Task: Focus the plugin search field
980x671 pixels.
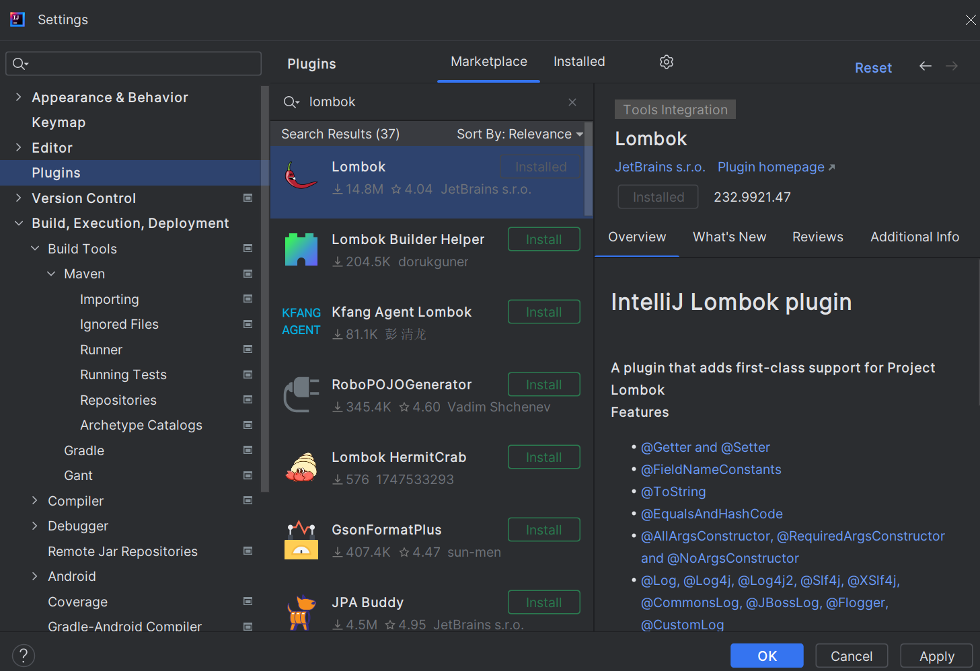Action: coord(430,102)
